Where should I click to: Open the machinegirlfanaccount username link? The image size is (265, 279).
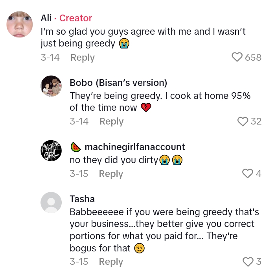click(x=135, y=147)
